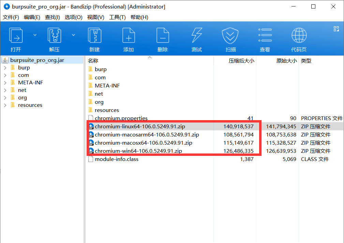Click original size 141,794,345 cell
Image resolution: width=344 pixels, height=243 pixels.
click(281, 126)
